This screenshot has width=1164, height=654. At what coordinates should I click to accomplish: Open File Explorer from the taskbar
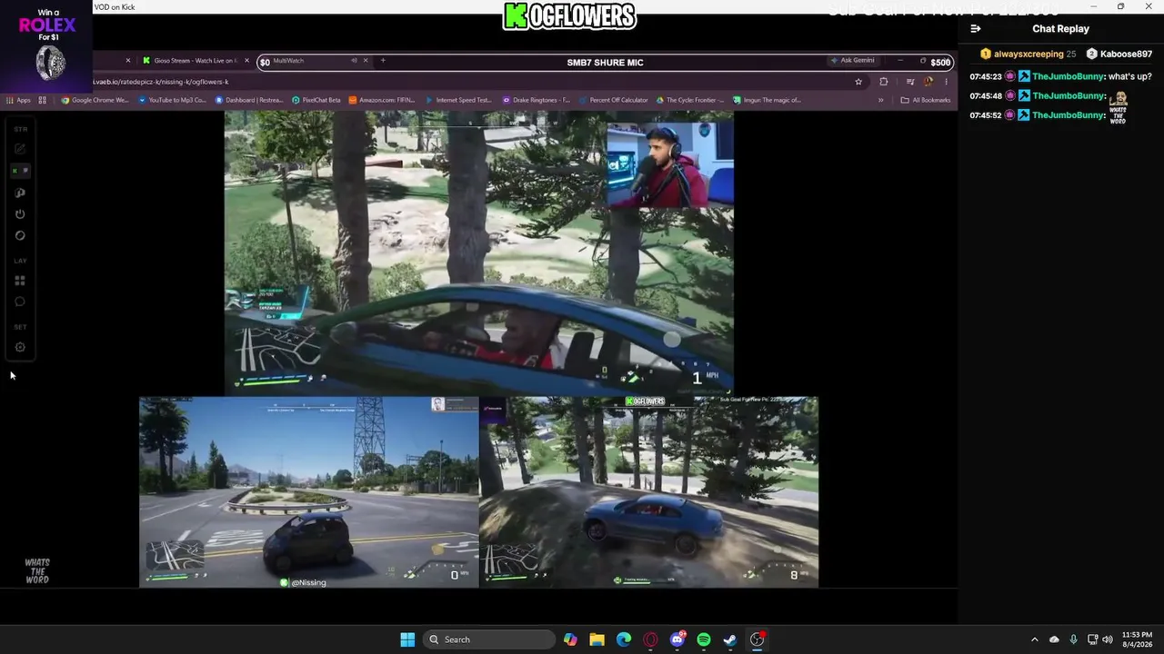(x=597, y=639)
